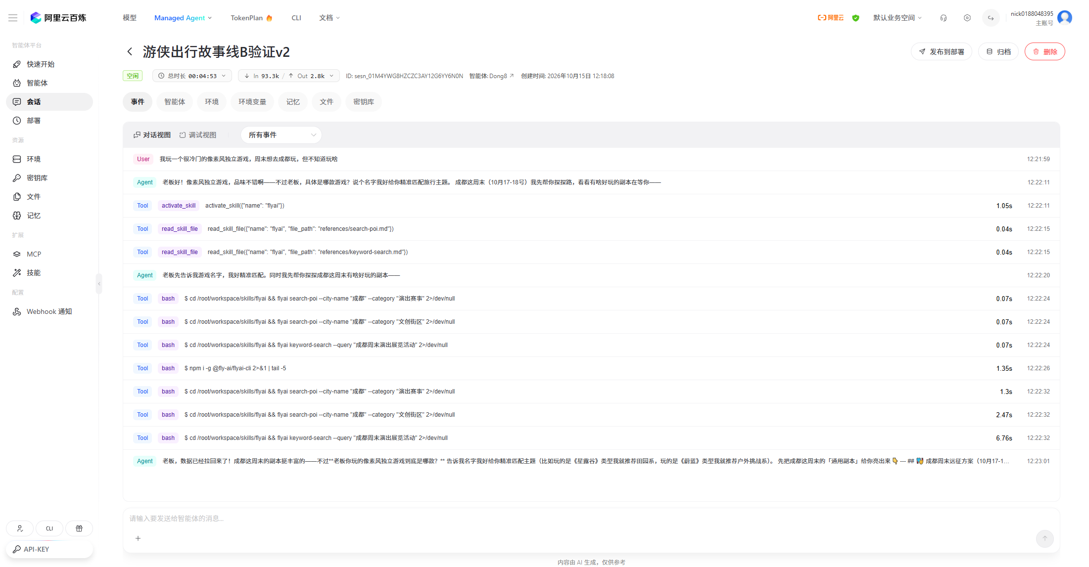Collapse the sidebar with the handle
1089x567 pixels.
[99, 284]
